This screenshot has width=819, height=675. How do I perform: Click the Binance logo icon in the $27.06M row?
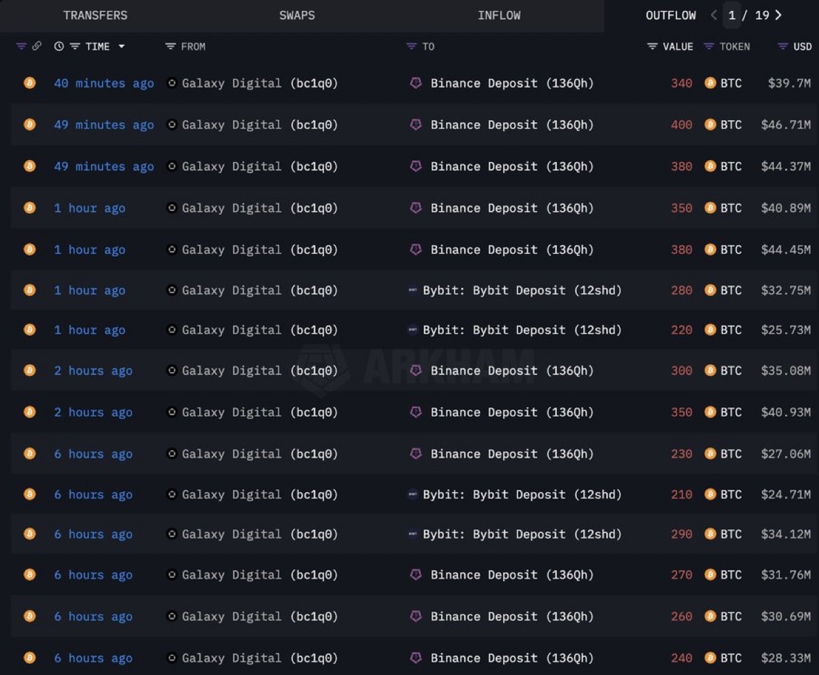[416, 454]
